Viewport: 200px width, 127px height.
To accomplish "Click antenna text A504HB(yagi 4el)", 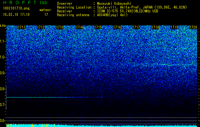I will pos(112,15).
